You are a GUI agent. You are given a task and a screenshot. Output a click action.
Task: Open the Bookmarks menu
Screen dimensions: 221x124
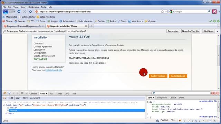tap(33, 7)
